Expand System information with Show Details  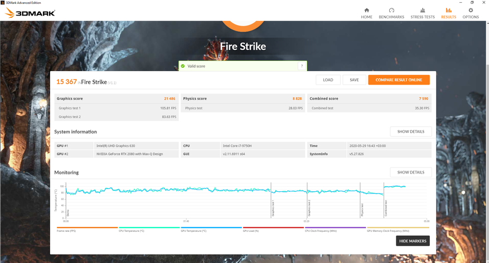(410, 132)
